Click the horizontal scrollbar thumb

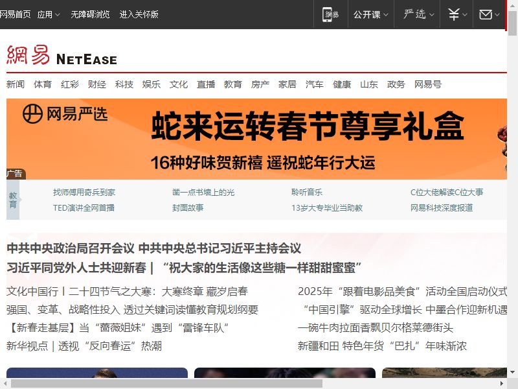pos(166,383)
